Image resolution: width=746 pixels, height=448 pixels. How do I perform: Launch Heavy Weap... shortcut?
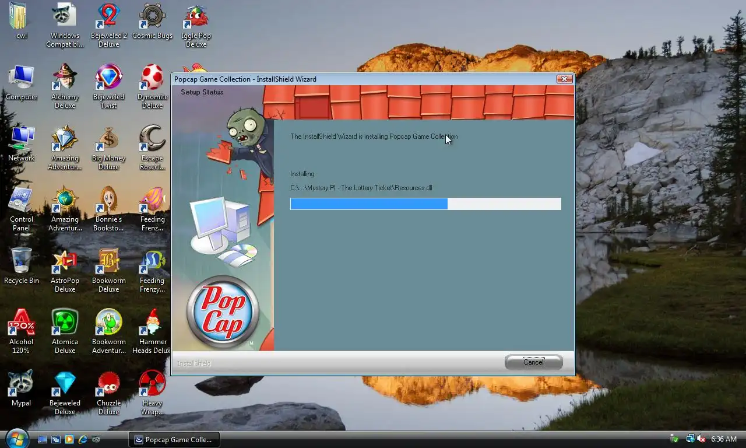click(152, 393)
